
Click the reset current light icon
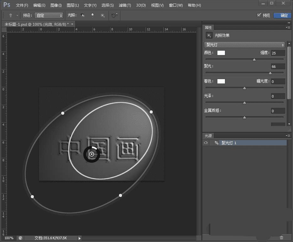pyautogui.click(x=114, y=15)
